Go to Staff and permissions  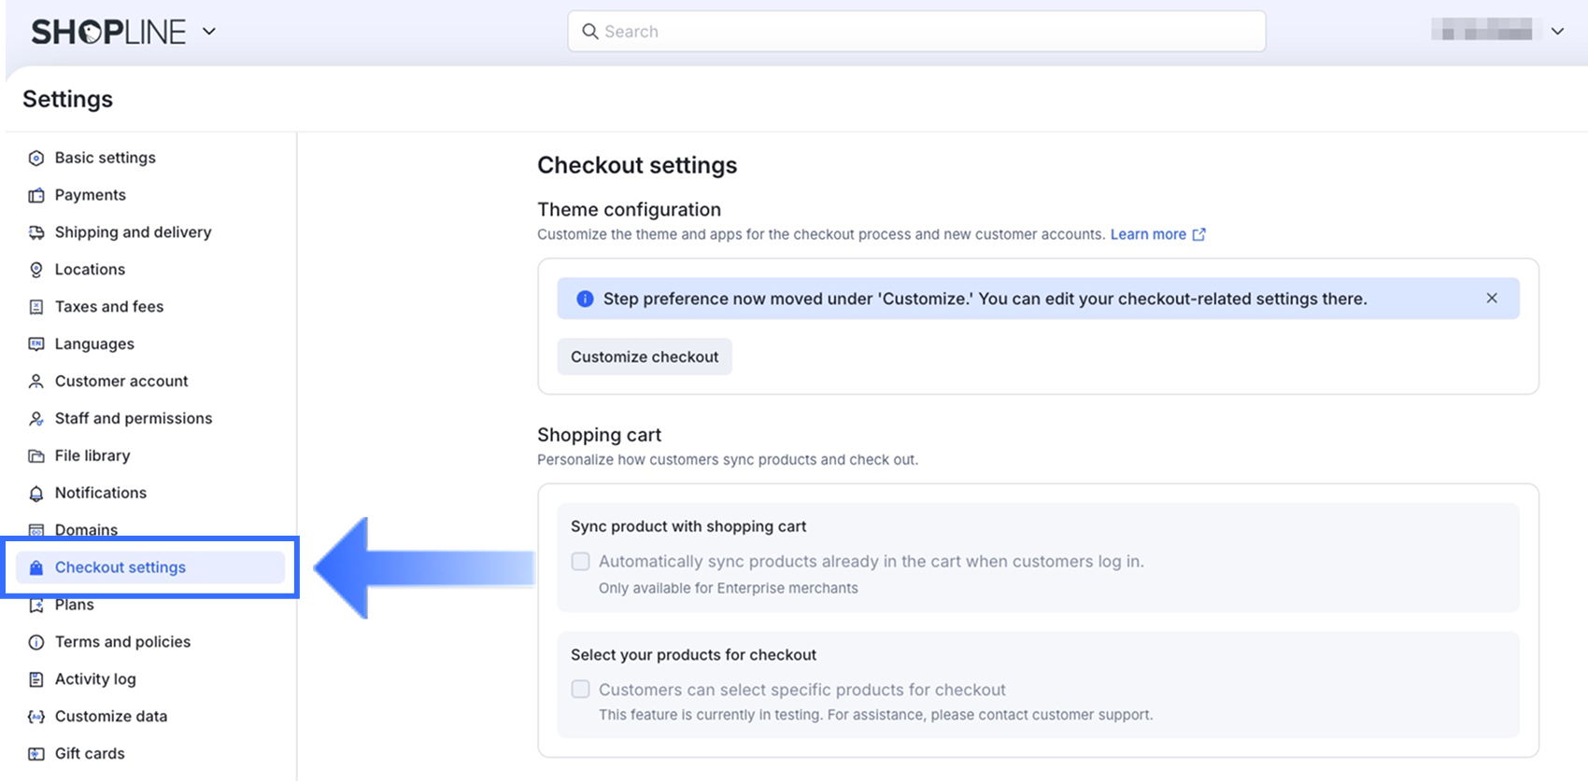coord(133,419)
